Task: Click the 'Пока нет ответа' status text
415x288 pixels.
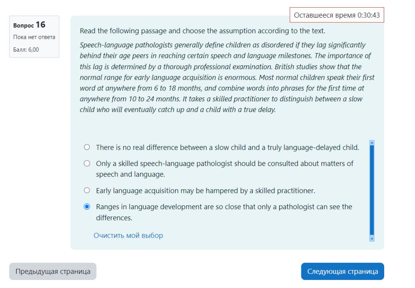Action: tap(34, 37)
